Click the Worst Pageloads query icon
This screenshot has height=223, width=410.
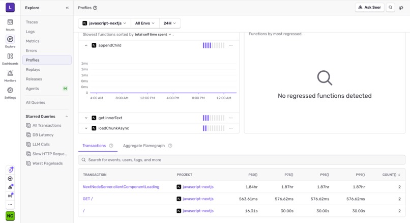coord(28,163)
